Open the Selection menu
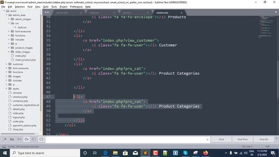 point(20,7)
